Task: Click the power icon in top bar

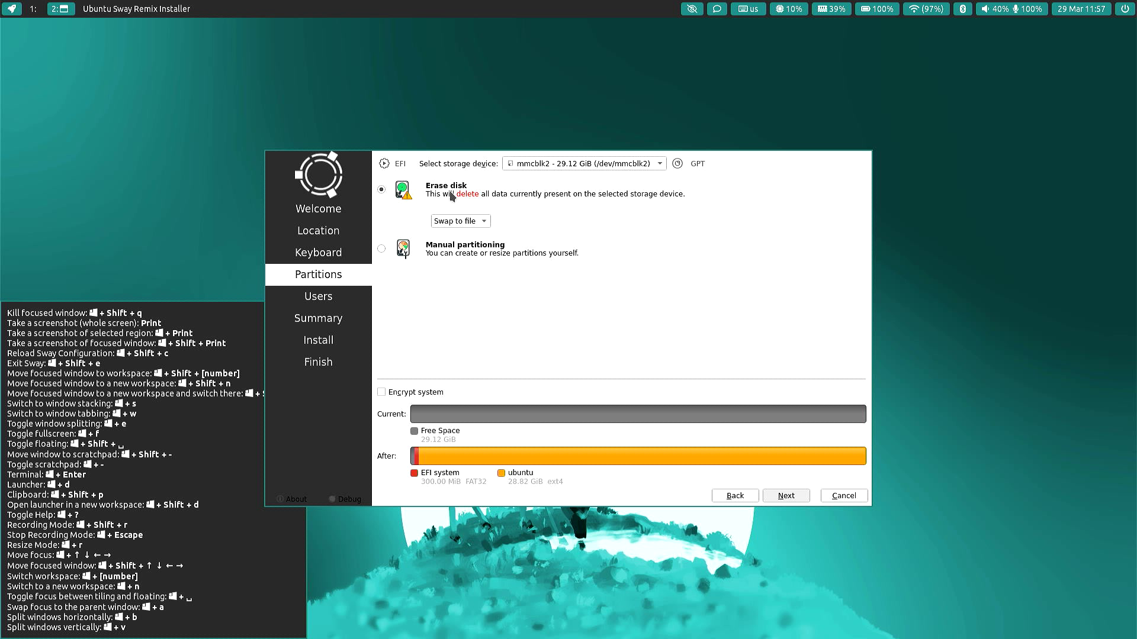Action: (x=1125, y=9)
